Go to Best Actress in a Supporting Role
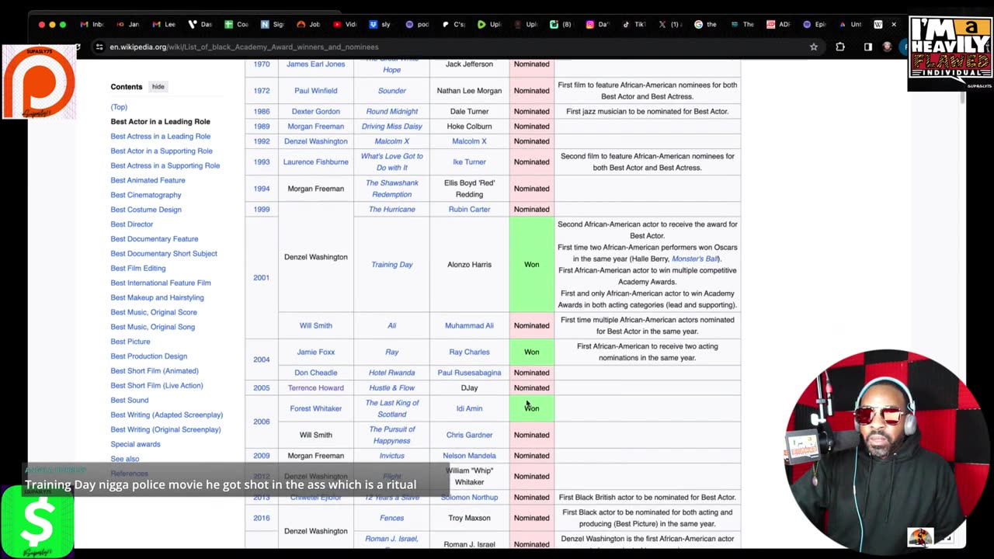 click(165, 165)
